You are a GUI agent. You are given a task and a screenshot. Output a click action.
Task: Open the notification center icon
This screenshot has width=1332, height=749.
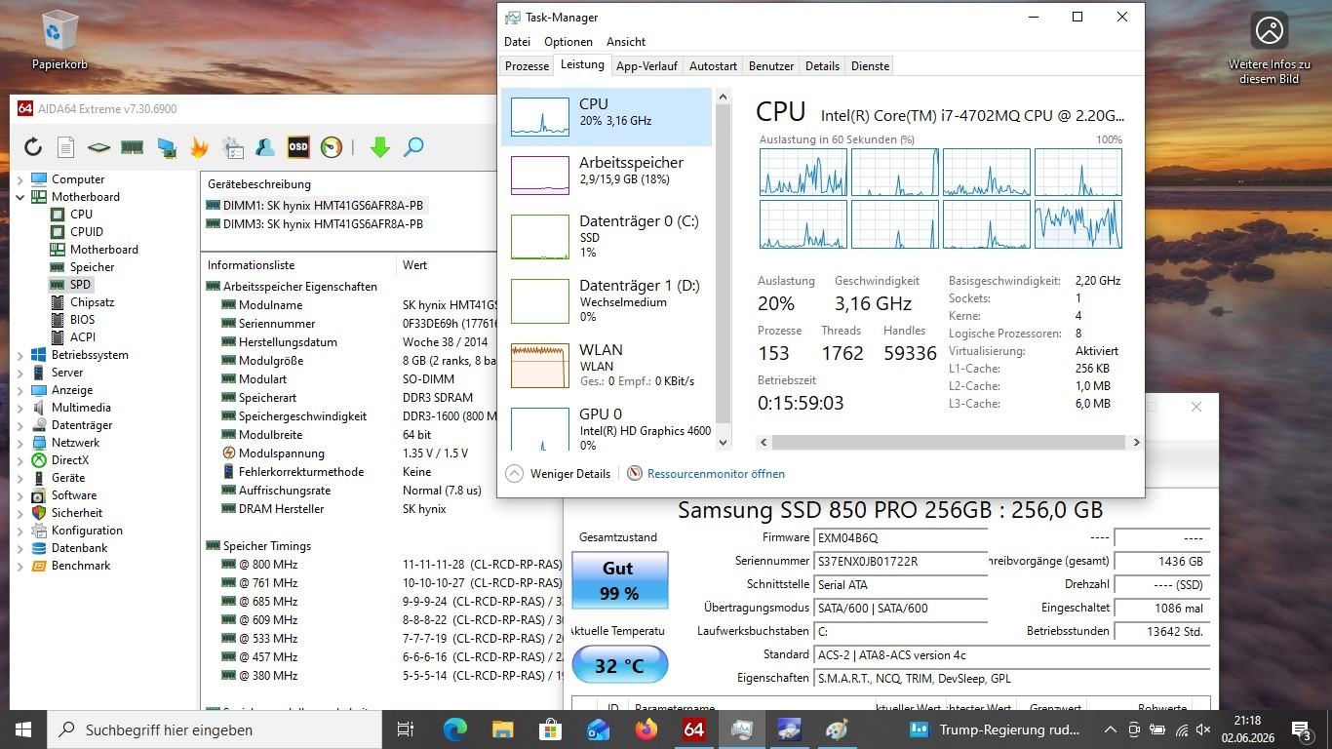(1302, 729)
